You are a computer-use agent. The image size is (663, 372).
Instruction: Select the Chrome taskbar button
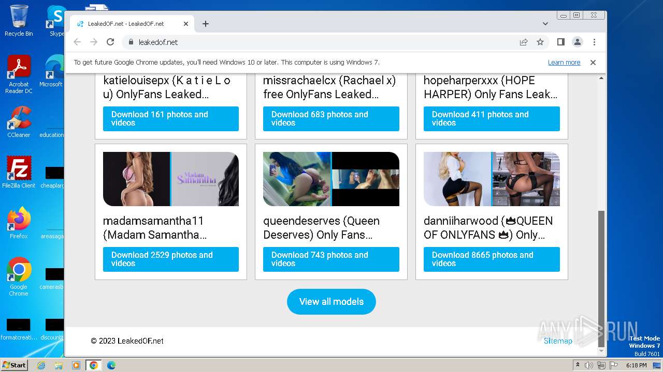coord(94,365)
